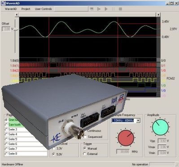The image size is (179, 167).
Task: Click the 3,45V voltage marker label
Action: point(166,21)
